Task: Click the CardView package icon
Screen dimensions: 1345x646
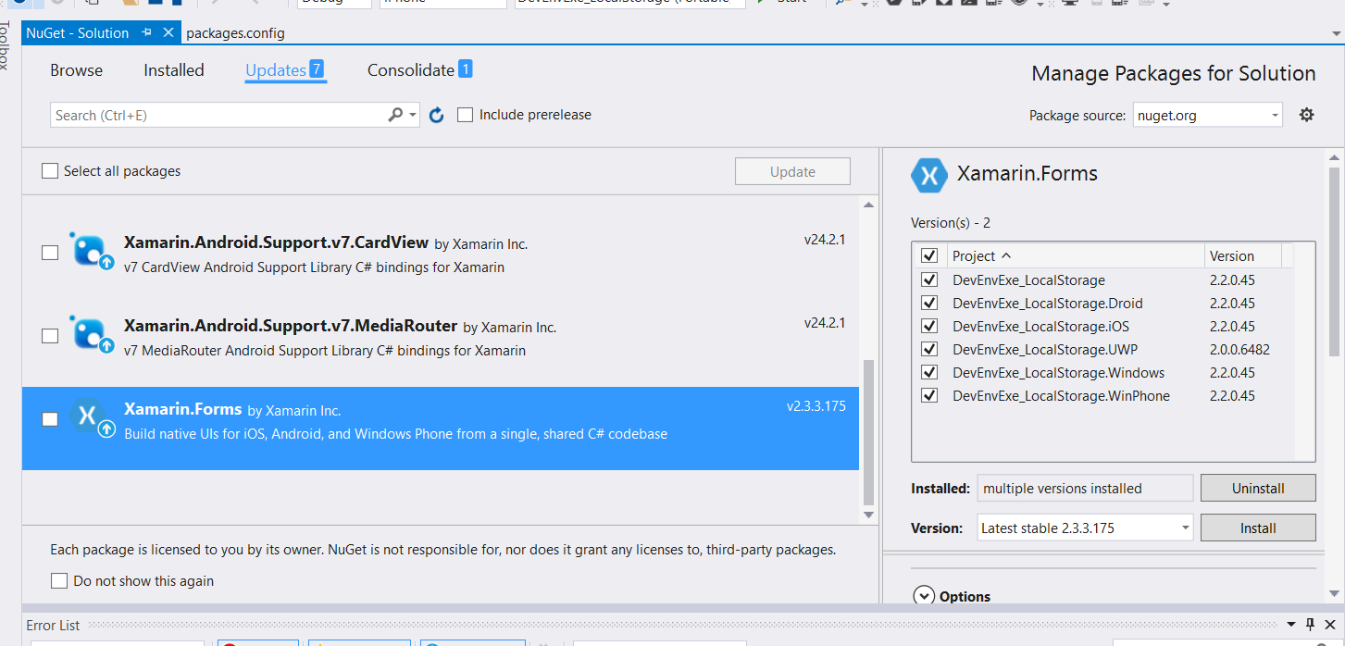Action: click(91, 252)
